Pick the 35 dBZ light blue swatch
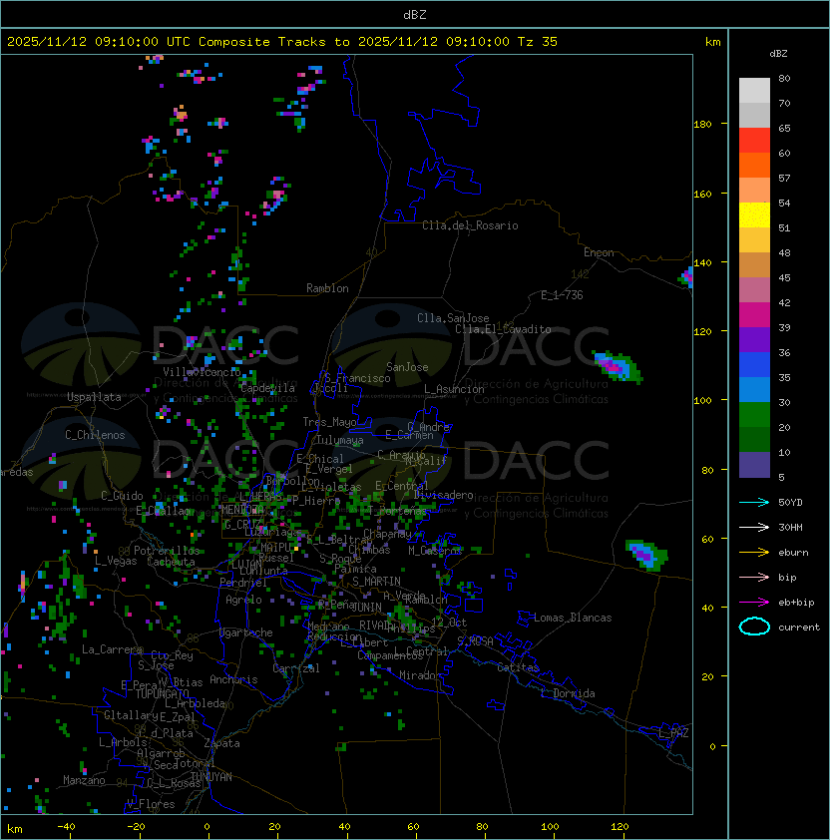The width and height of the screenshot is (830, 840). click(754, 390)
